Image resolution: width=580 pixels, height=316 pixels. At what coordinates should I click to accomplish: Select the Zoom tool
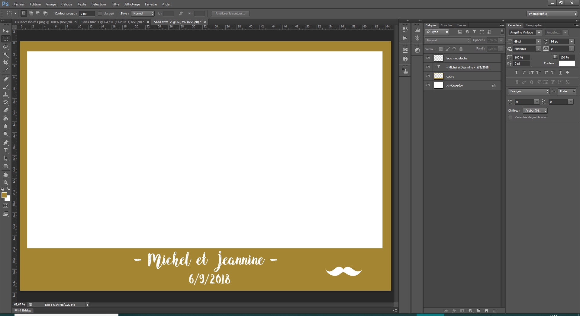coord(6,183)
